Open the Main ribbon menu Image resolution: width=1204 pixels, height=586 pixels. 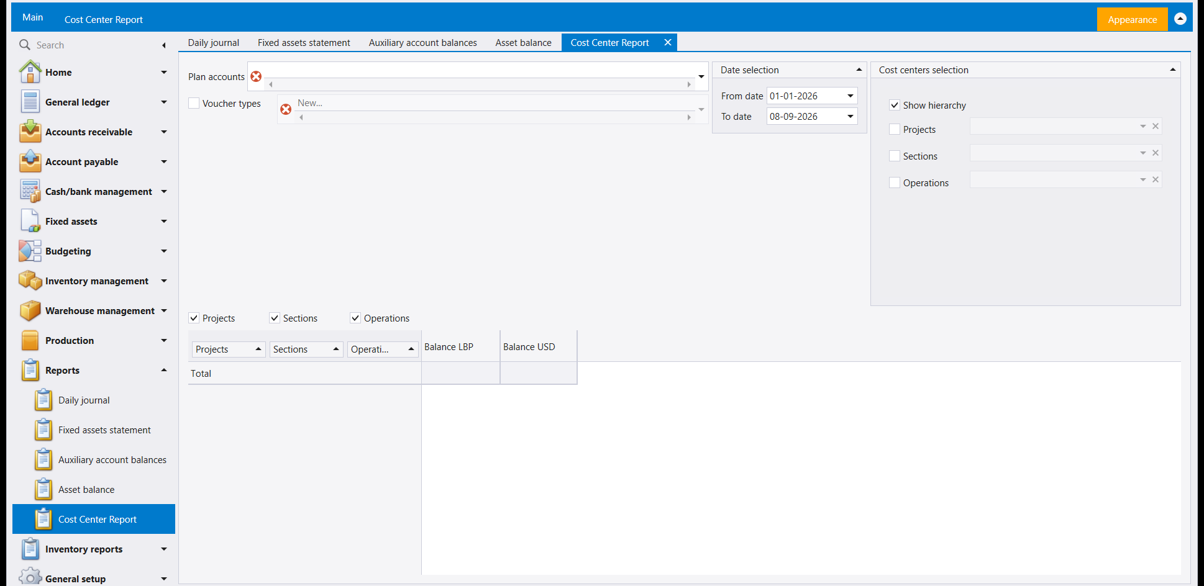coord(32,17)
